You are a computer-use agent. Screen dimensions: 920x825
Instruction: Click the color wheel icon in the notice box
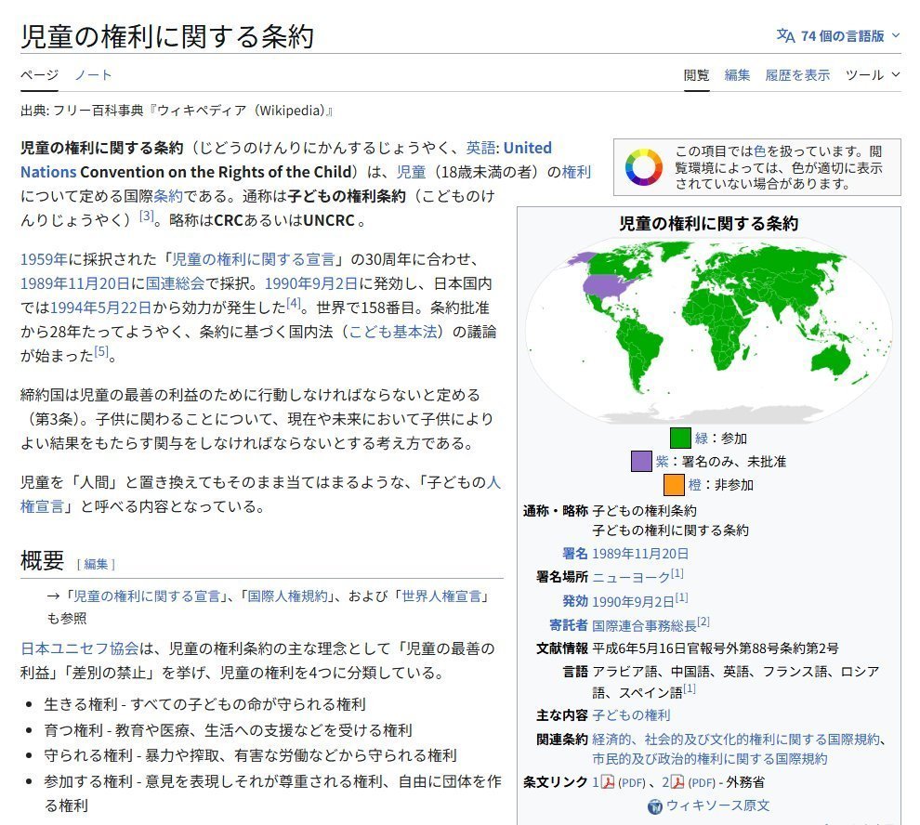coord(642,167)
